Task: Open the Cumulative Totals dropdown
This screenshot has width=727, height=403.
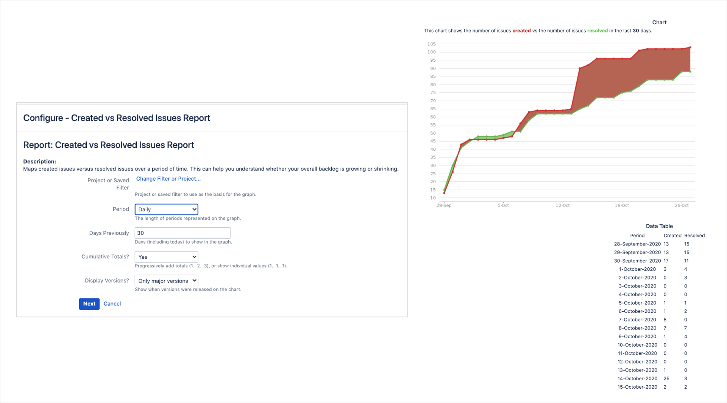Action: pyautogui.click(x=166, y=257)
